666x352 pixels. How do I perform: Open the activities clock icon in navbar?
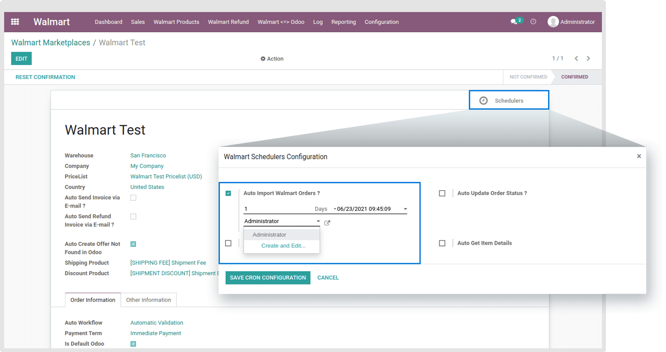tap(533, 22)
